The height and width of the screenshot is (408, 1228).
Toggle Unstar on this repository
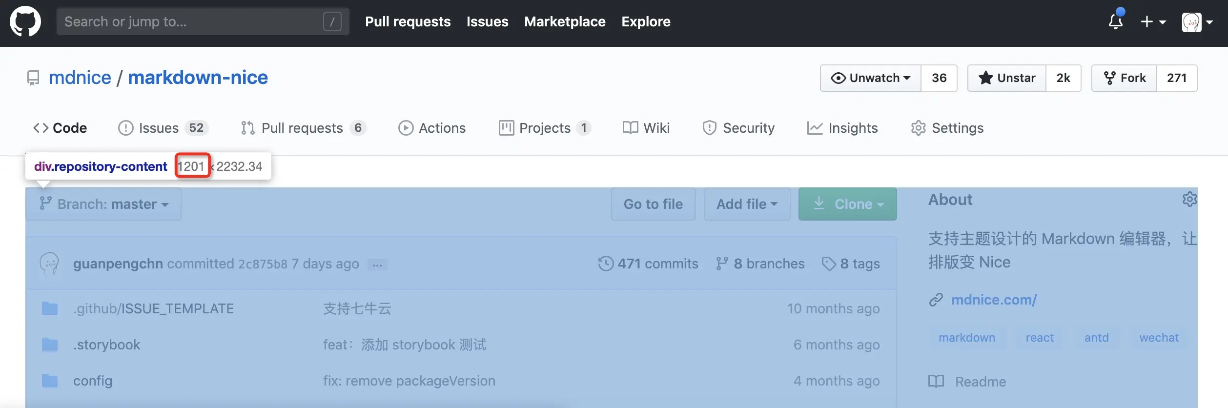pyautogui.click(x=1007, y=78)
